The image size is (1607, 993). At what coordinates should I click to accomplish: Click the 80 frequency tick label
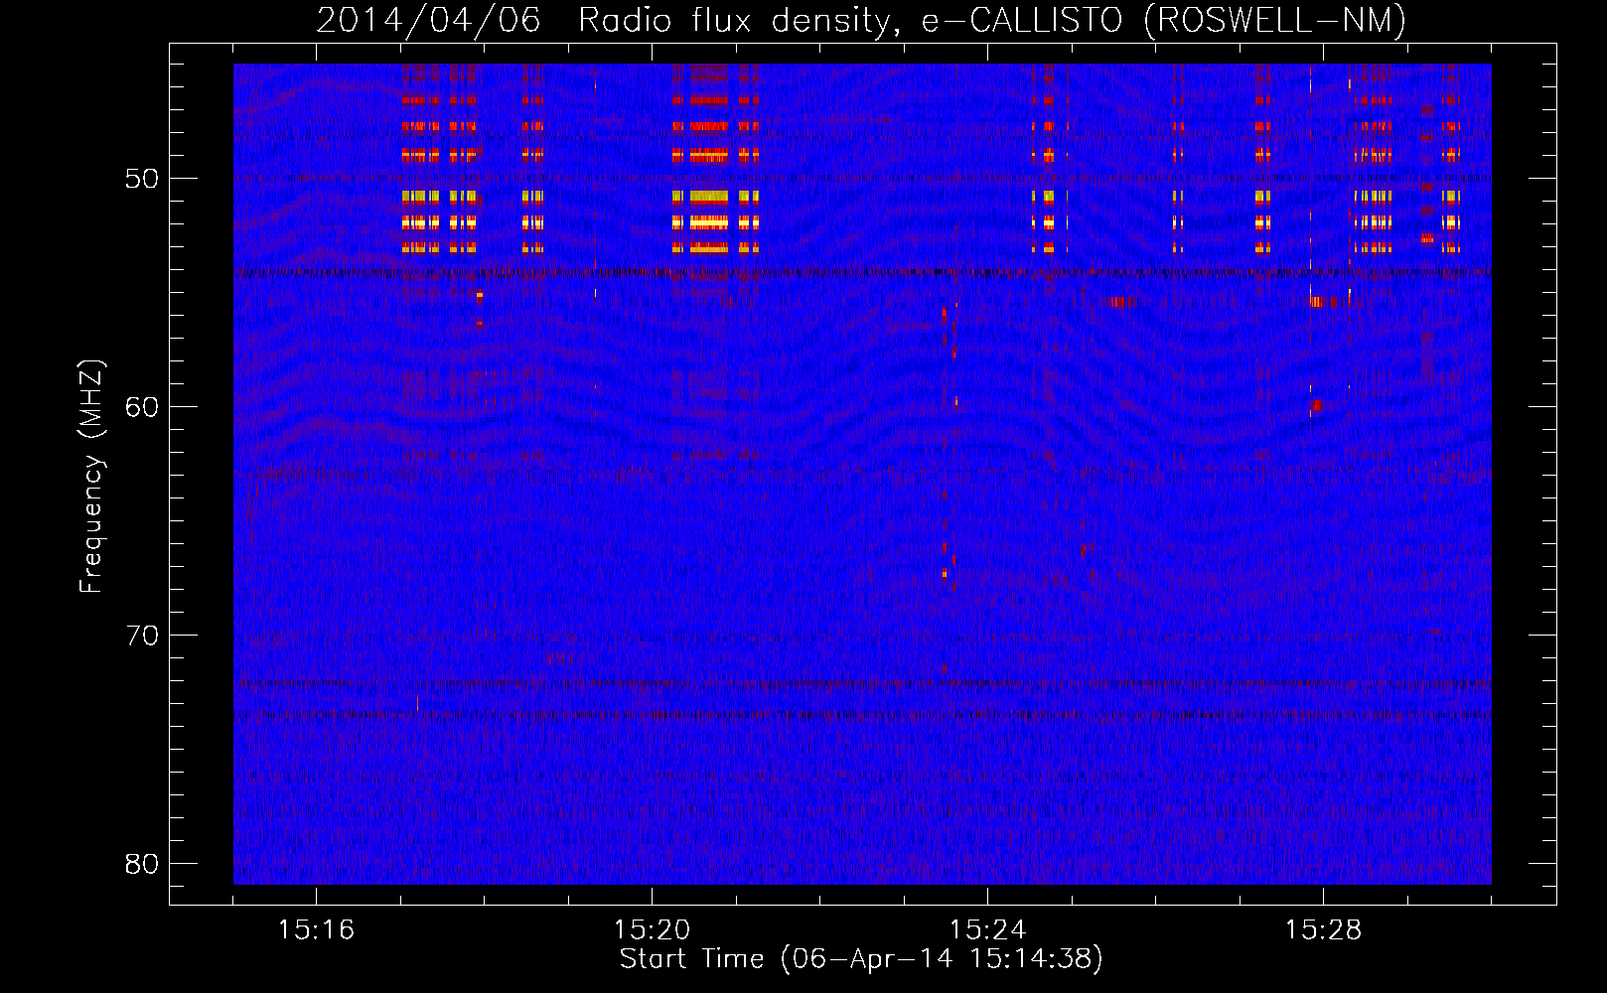[142, 864]
